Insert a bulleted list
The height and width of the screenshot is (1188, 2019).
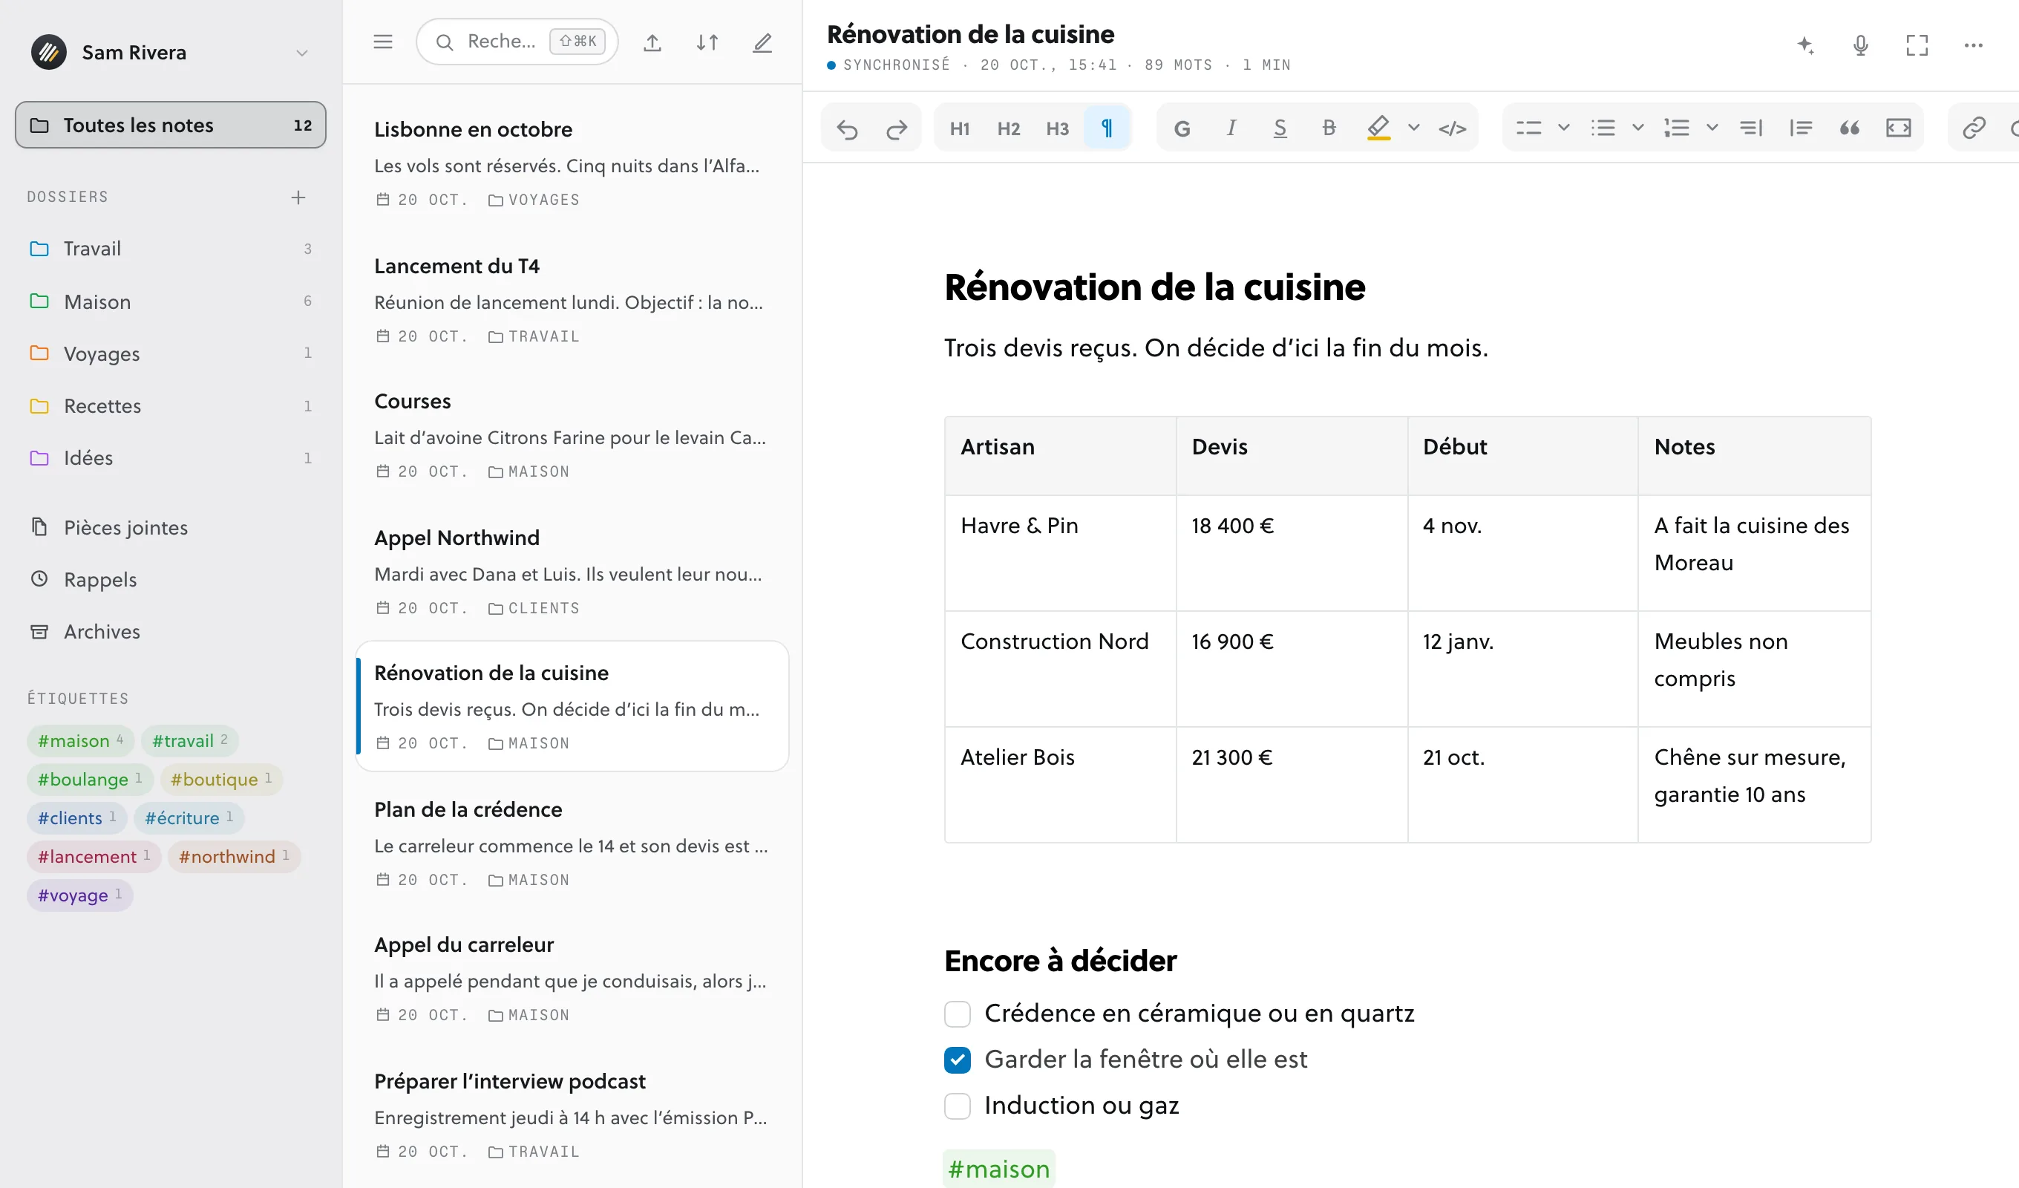coord(1603,128)
